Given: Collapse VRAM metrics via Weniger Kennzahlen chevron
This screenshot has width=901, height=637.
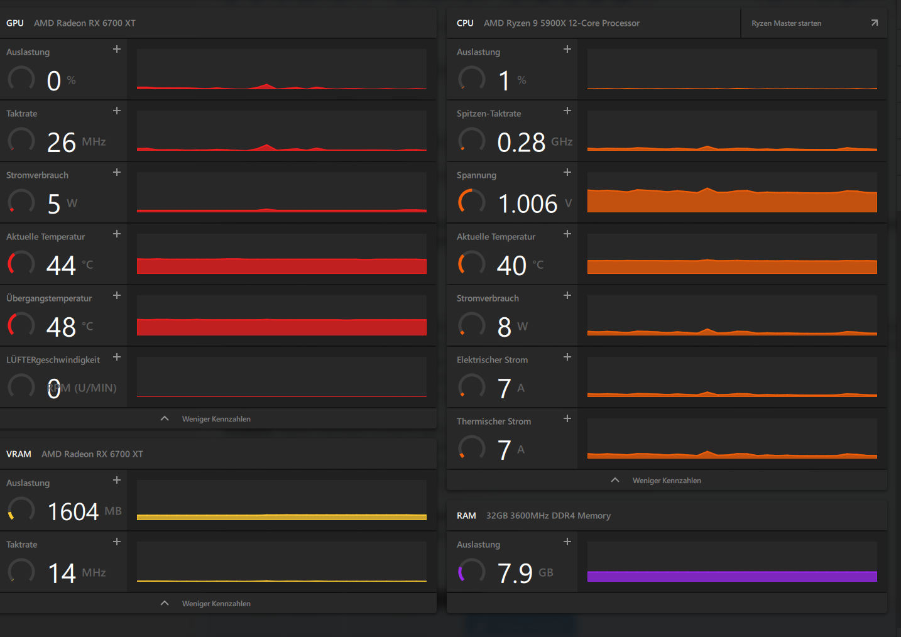Looking at the screenshot, I should (165, 603).
